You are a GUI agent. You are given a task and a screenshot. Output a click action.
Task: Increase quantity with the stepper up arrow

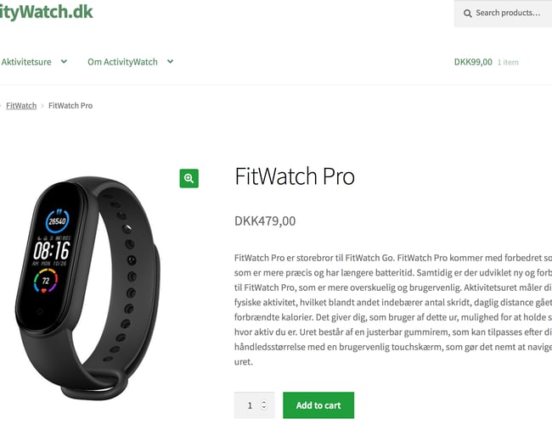click(x=263, y=402)
